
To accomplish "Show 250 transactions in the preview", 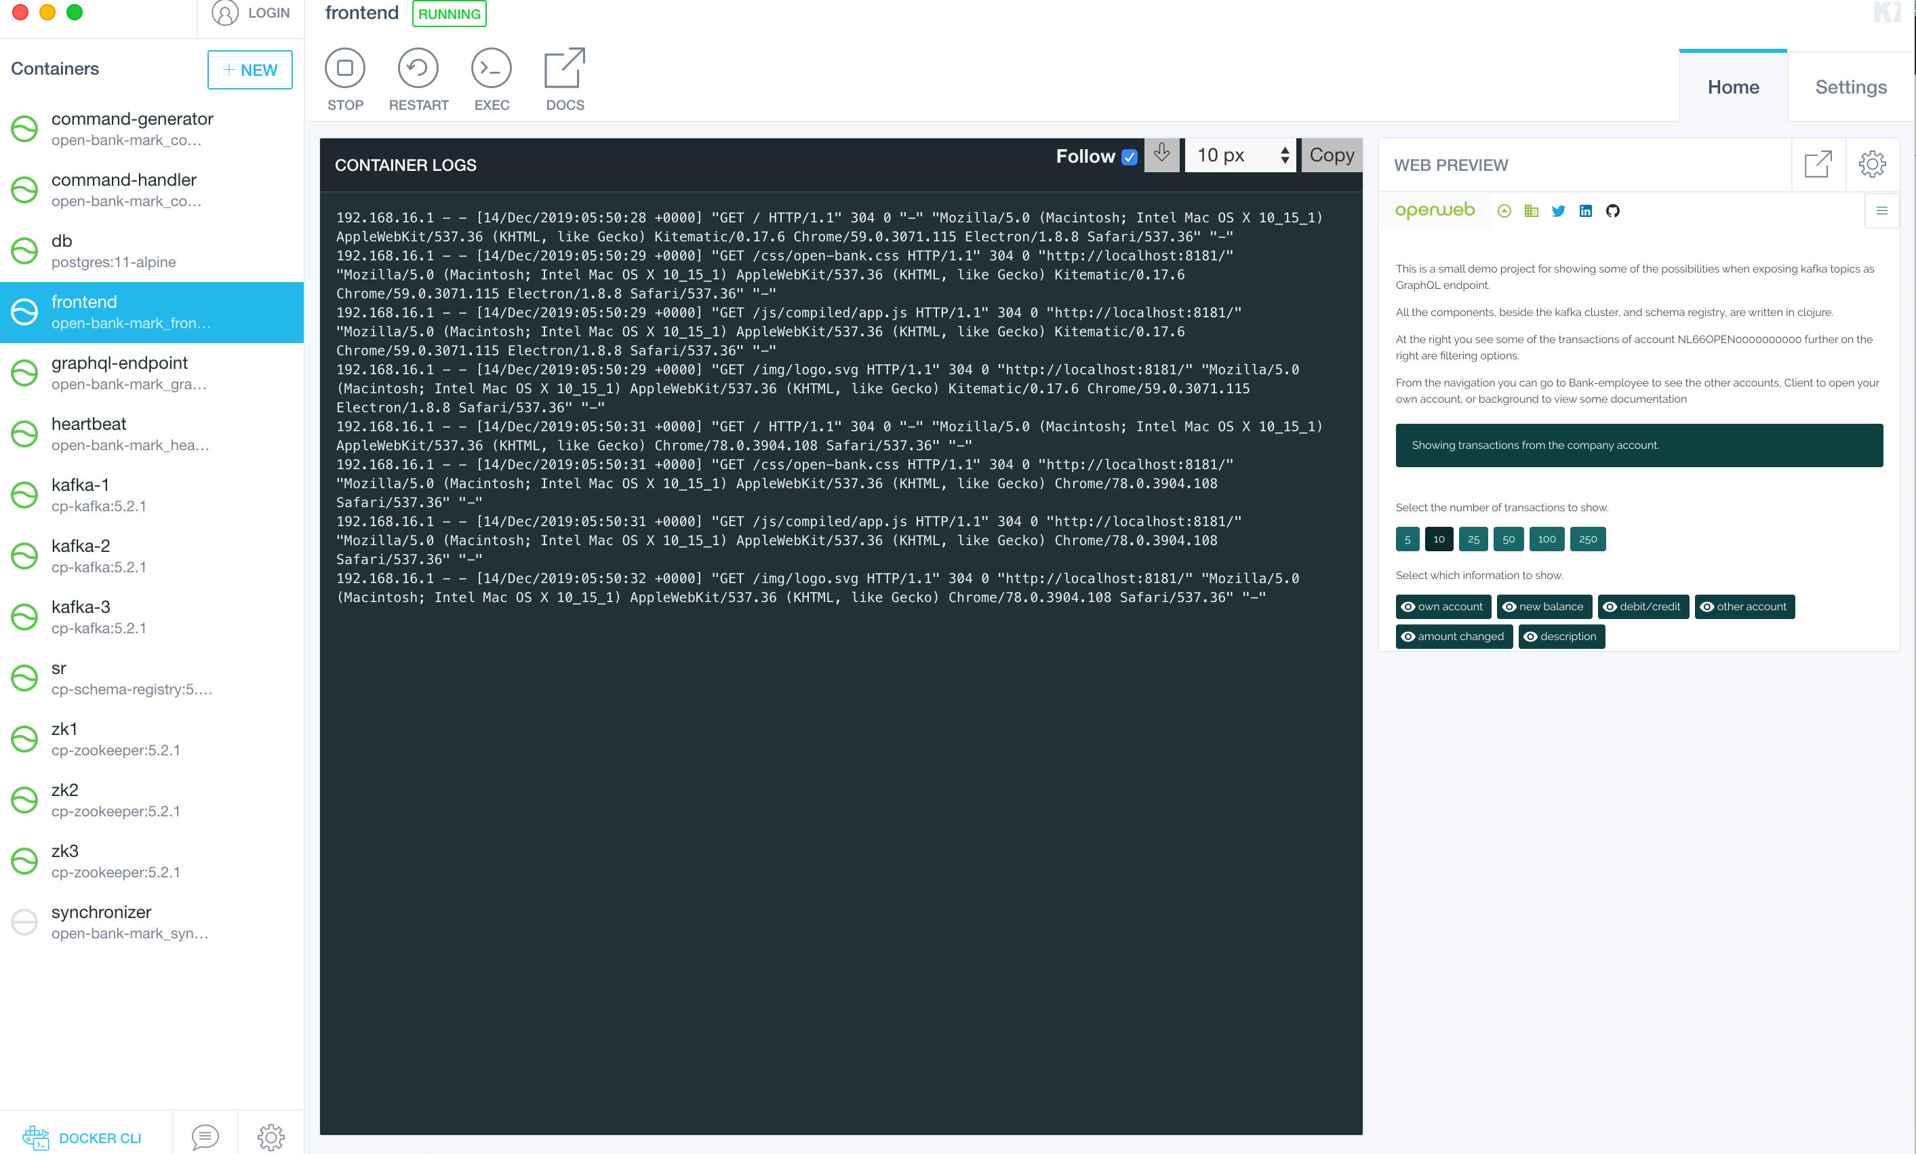I will [x=1588, y=539].
